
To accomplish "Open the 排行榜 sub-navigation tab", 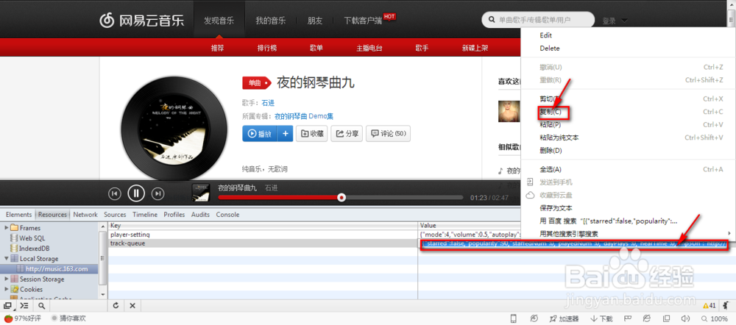I will click(267, 48).
